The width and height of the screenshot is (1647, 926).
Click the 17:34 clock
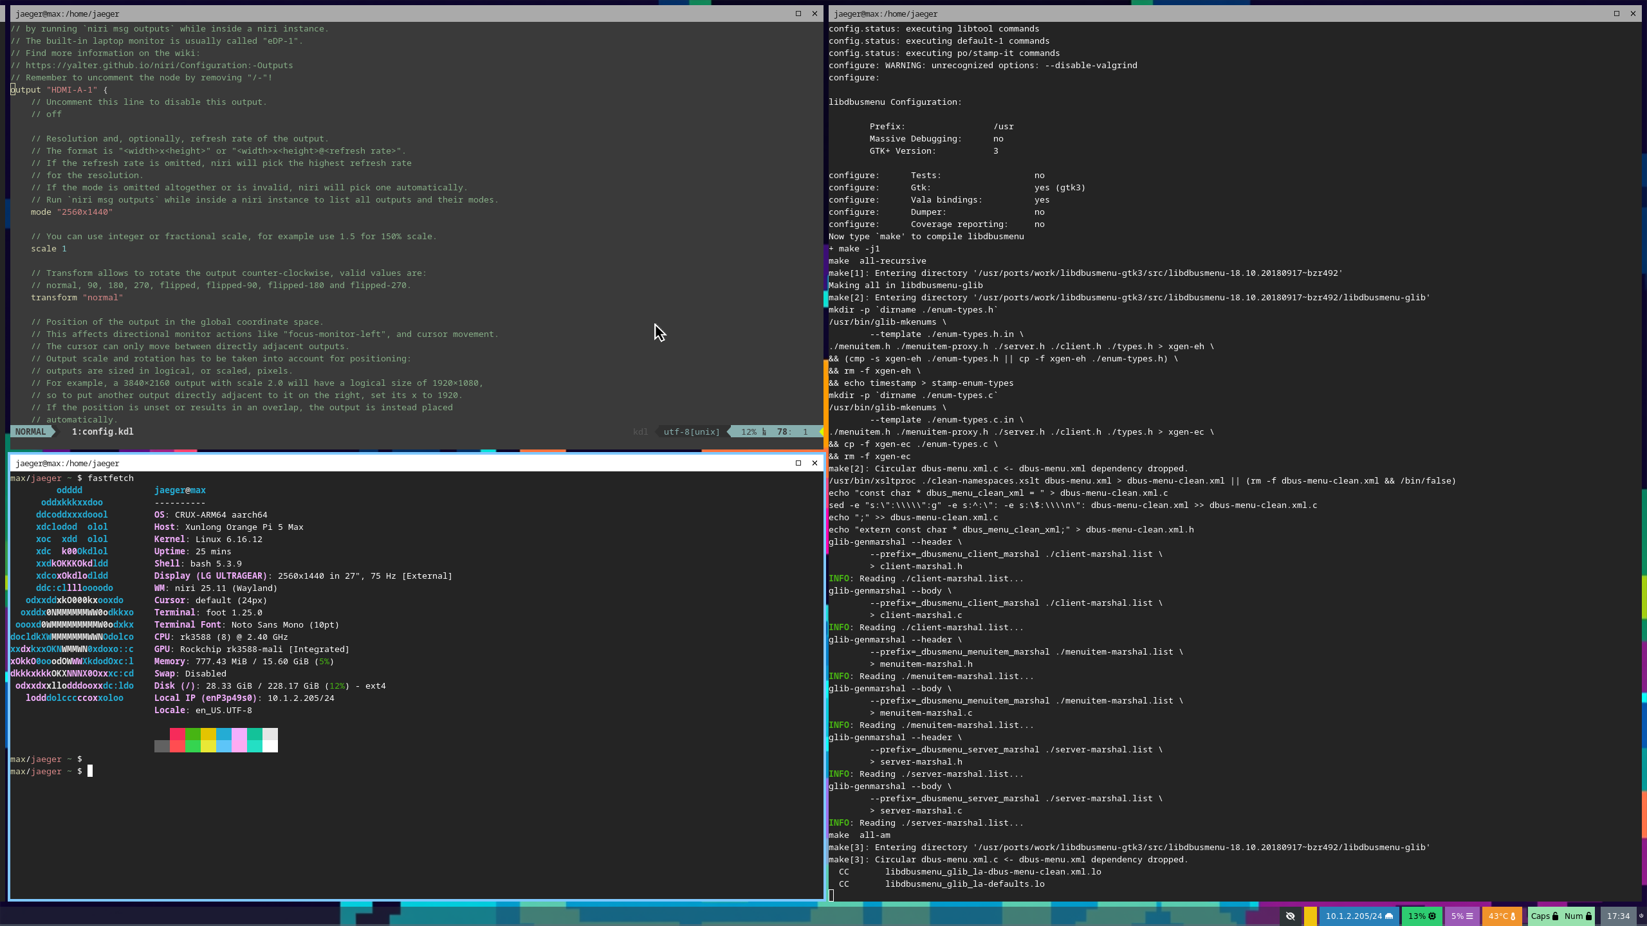click(x=1617, y=916)
